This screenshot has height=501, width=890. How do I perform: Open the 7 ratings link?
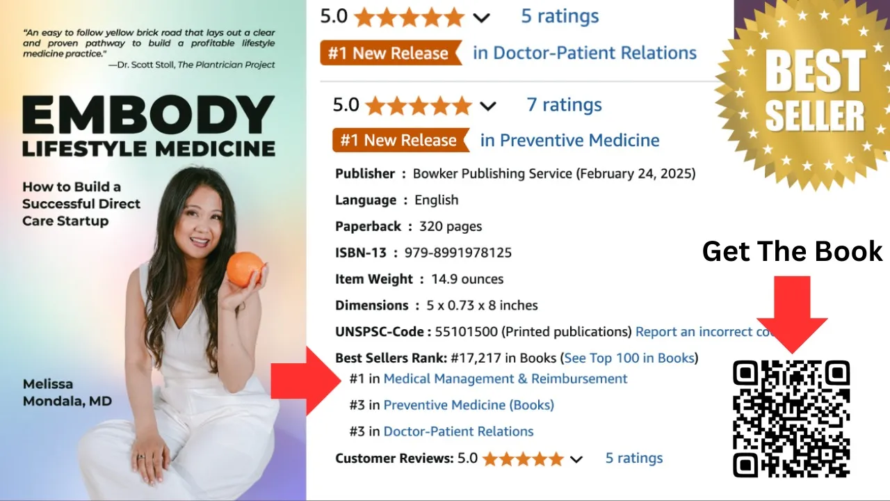[564, 105]
